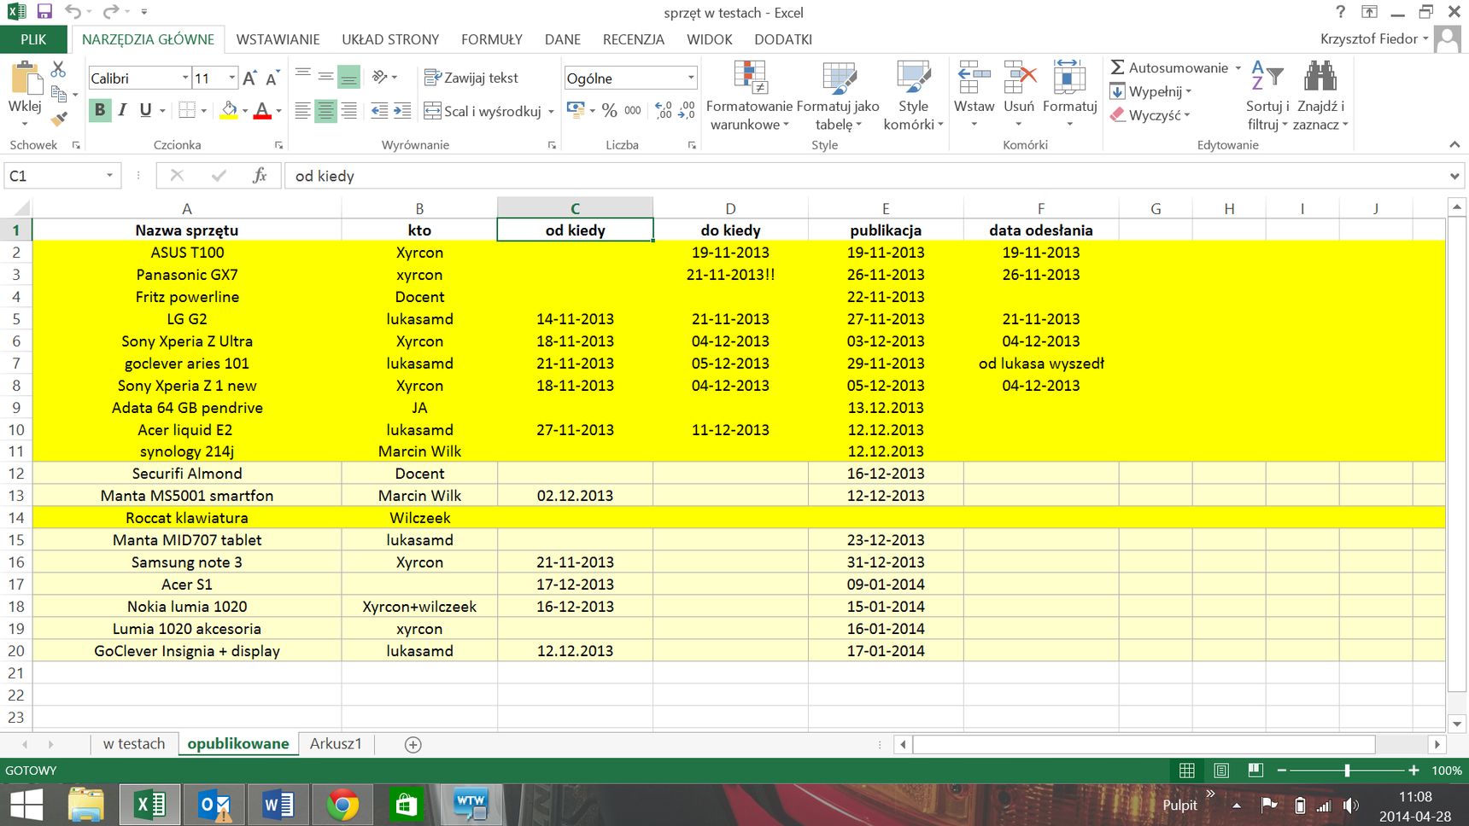Click the Usuń delete cells icon
This screenshot has height=826, width=1469.
(1019, 77)
